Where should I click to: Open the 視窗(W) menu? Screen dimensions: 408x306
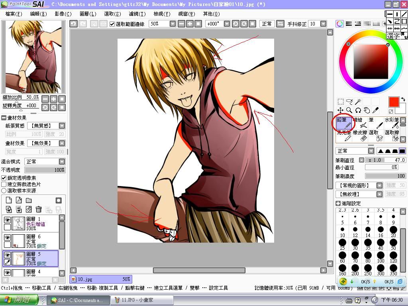186,14
